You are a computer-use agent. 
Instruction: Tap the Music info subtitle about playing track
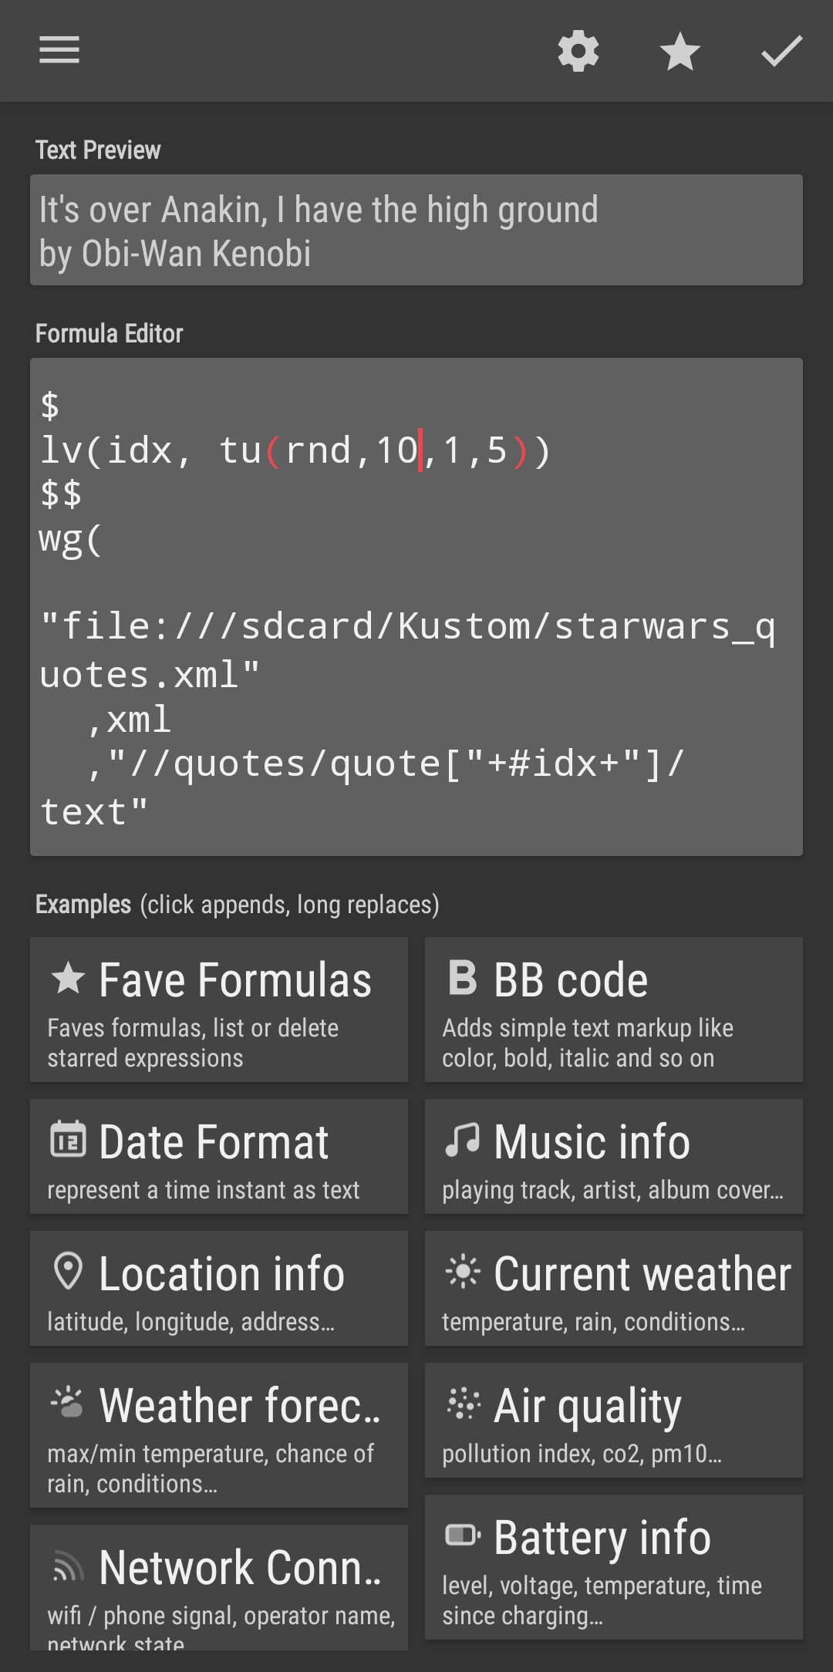tap(612, 1190)
